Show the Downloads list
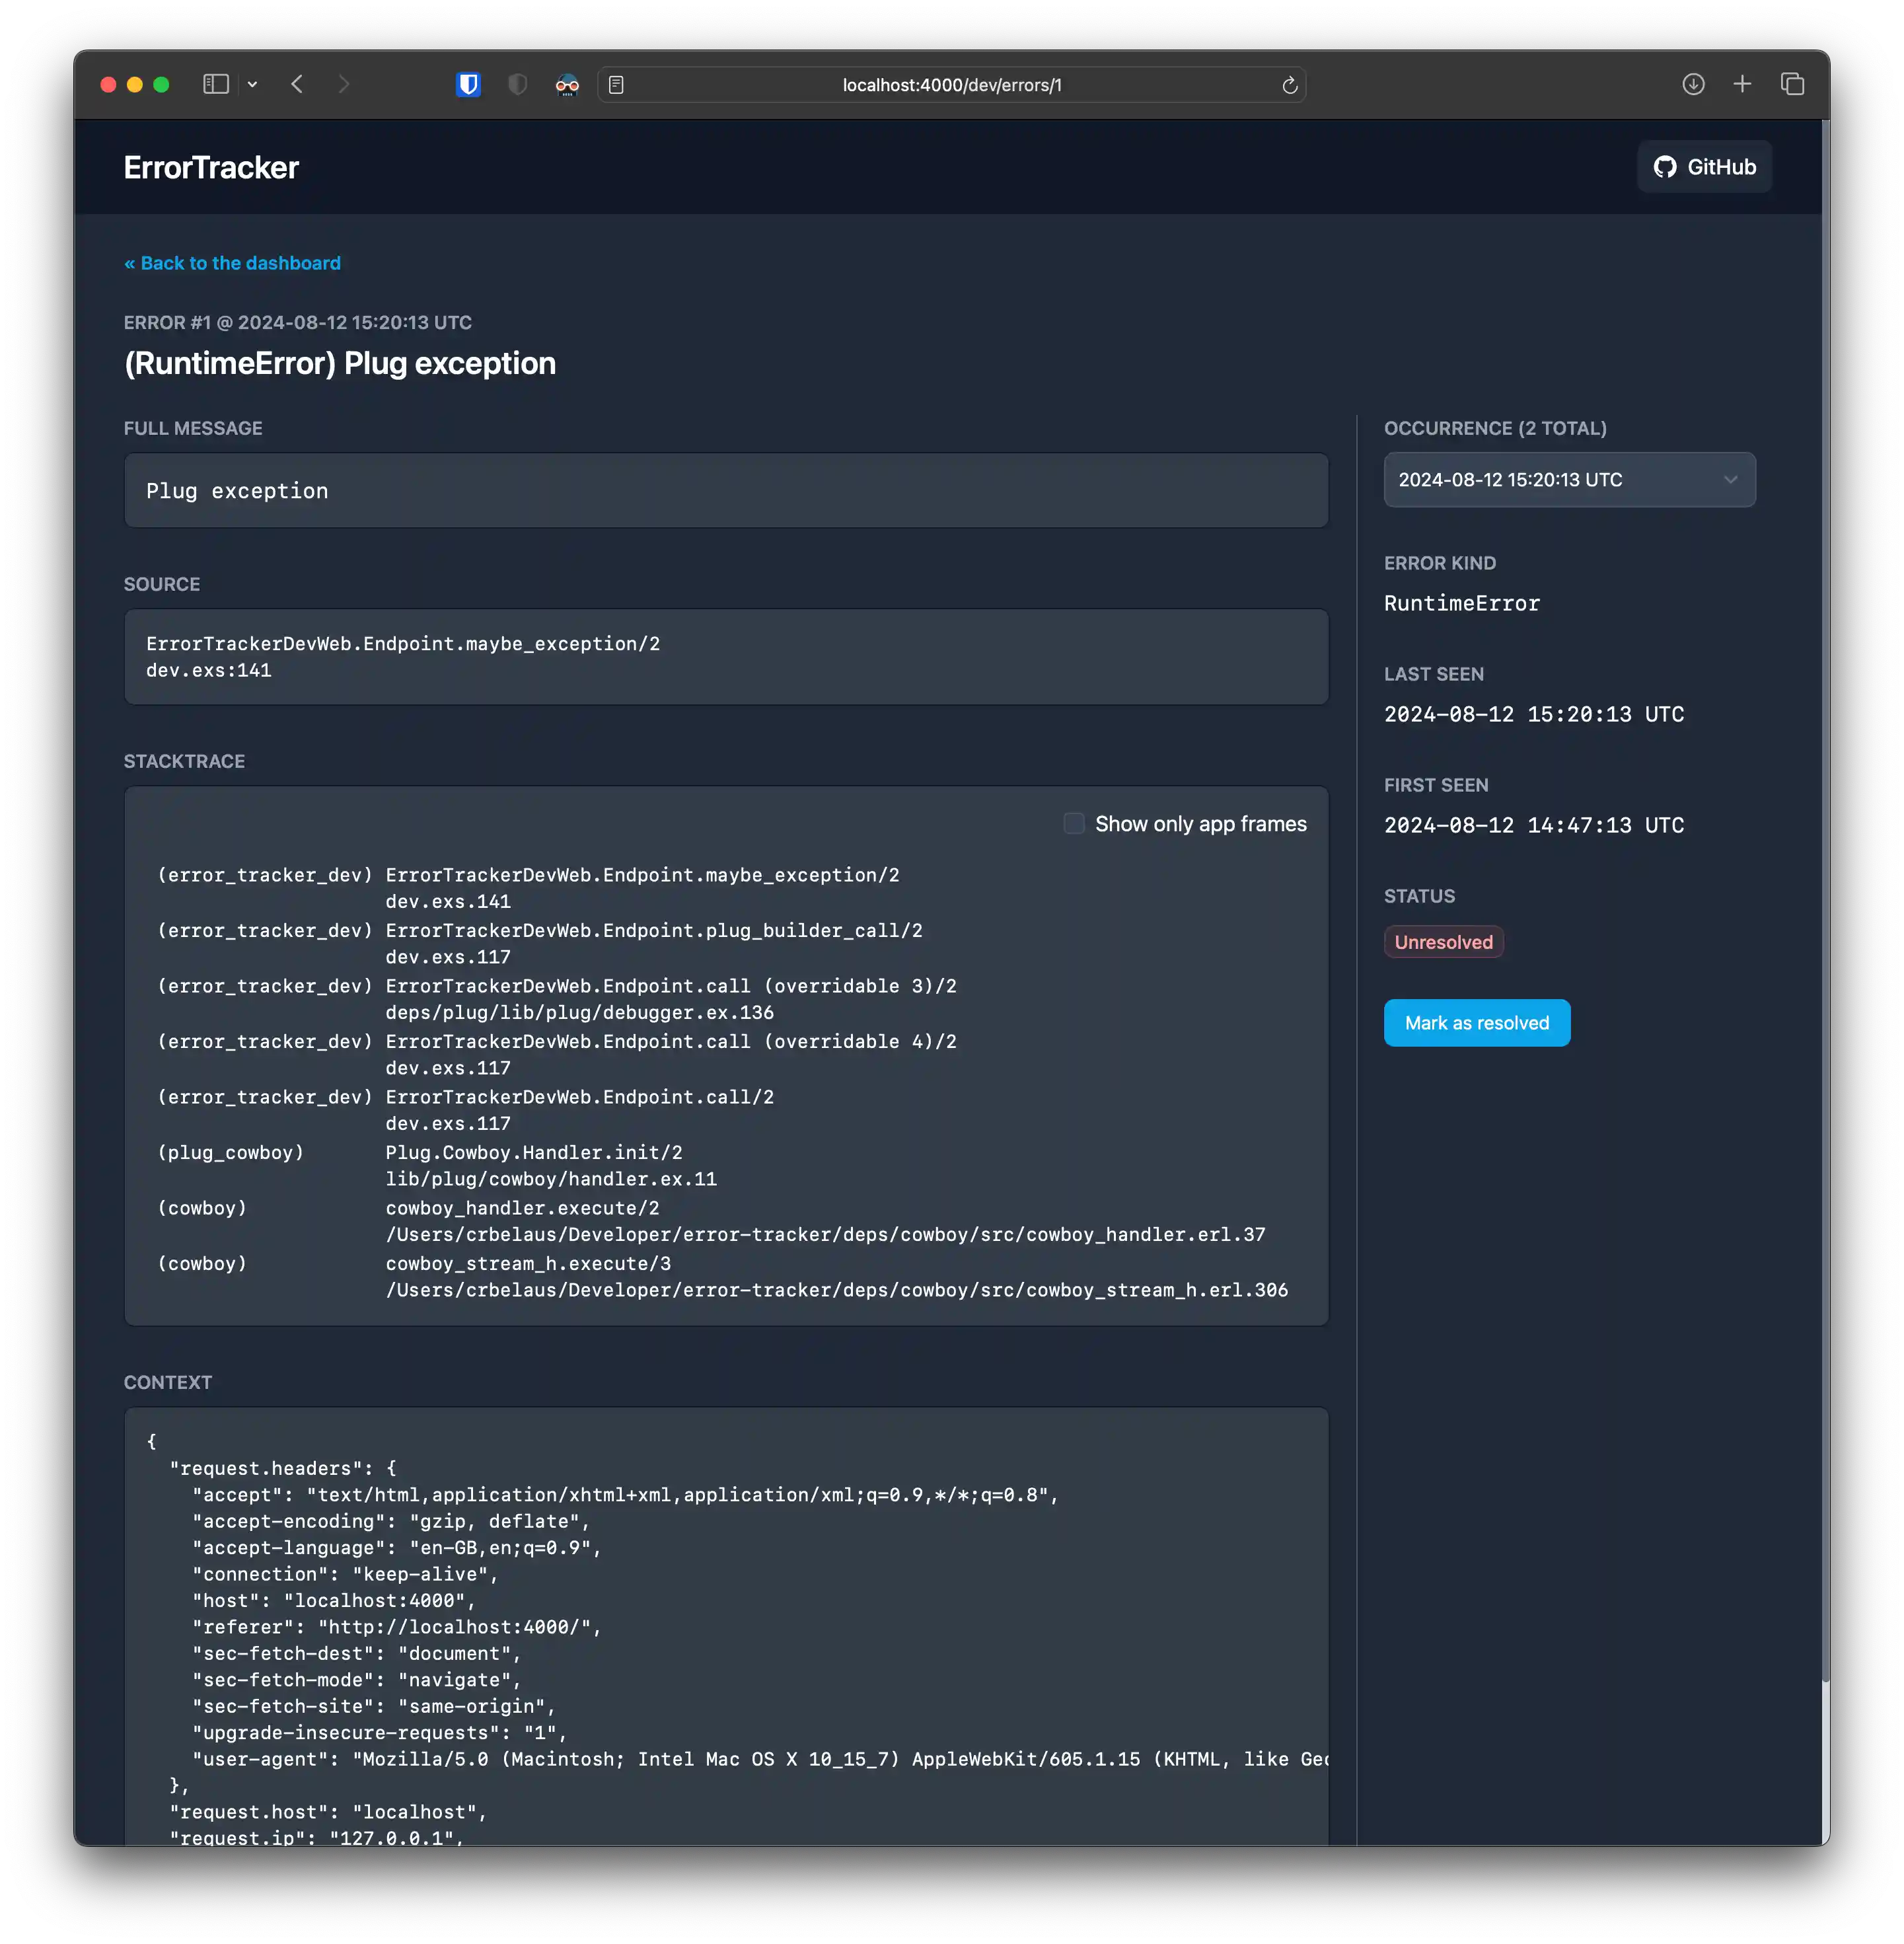Viewport: 1904px width, 1944px height. pyautogui.click(x=1694, y=84)
